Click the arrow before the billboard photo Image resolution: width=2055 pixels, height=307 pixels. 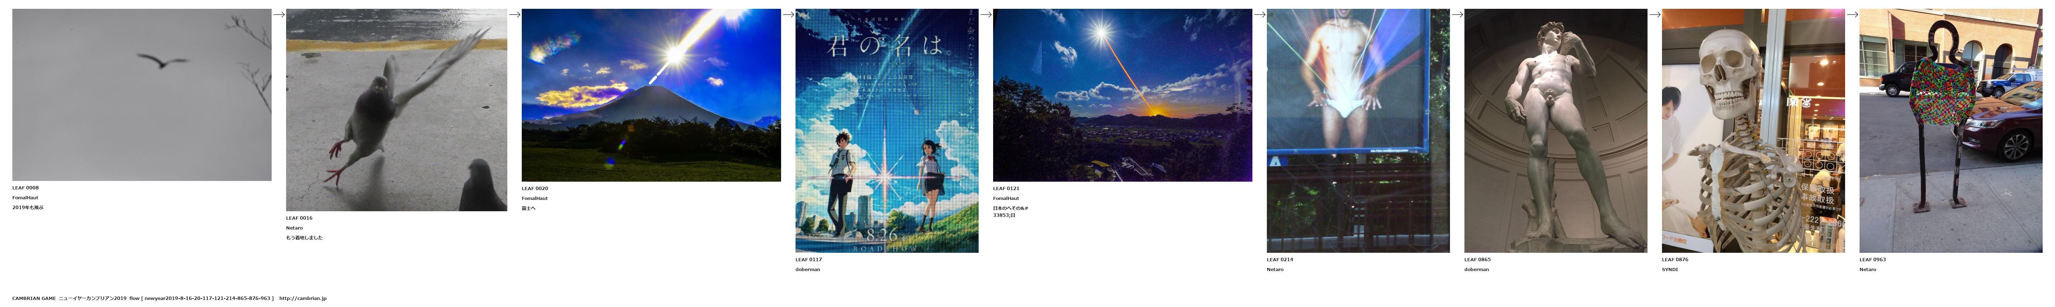[1260, 14]
